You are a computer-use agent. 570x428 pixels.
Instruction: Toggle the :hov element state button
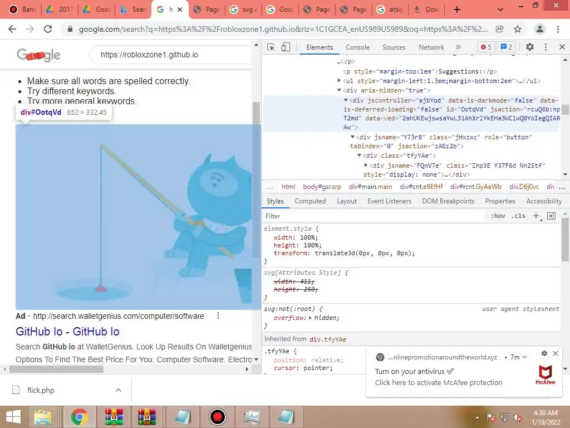[498, 216]
